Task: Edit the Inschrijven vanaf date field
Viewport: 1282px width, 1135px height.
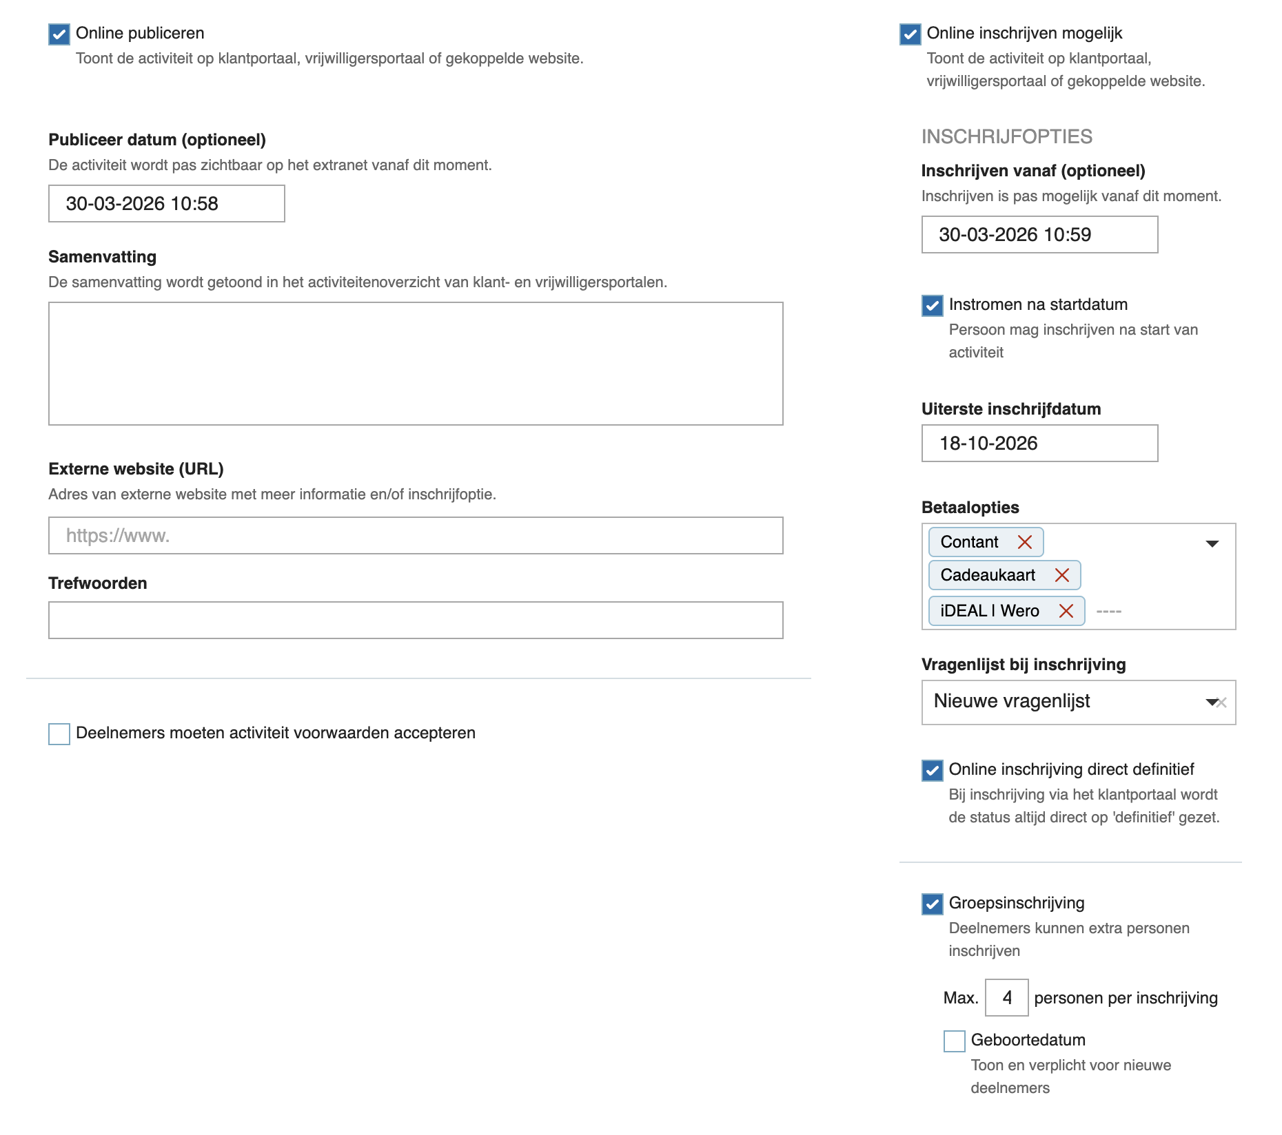Action: (1039, 235)
